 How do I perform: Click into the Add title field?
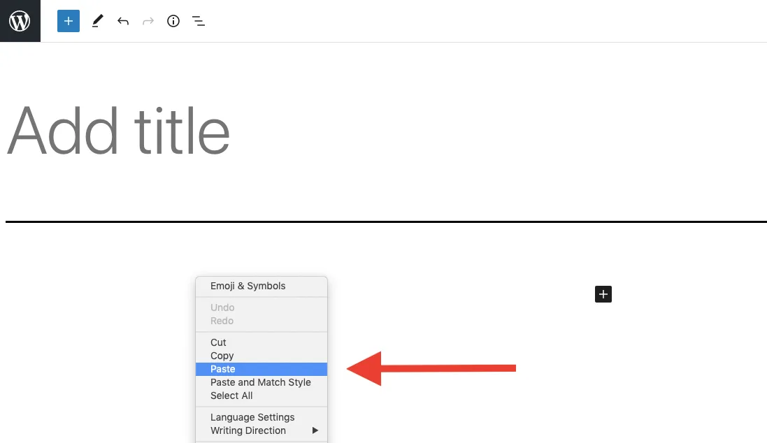(x=118, y=131)
